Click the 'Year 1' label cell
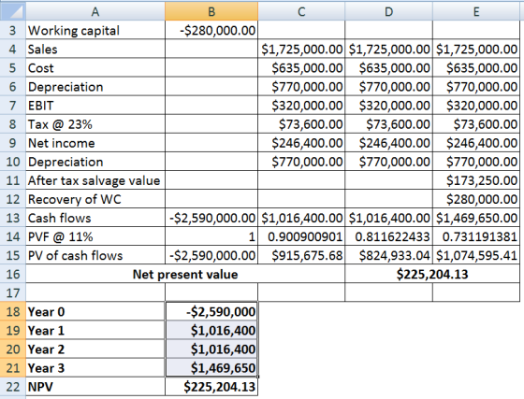Screen dimensions: 524x399 pos(95,330)
